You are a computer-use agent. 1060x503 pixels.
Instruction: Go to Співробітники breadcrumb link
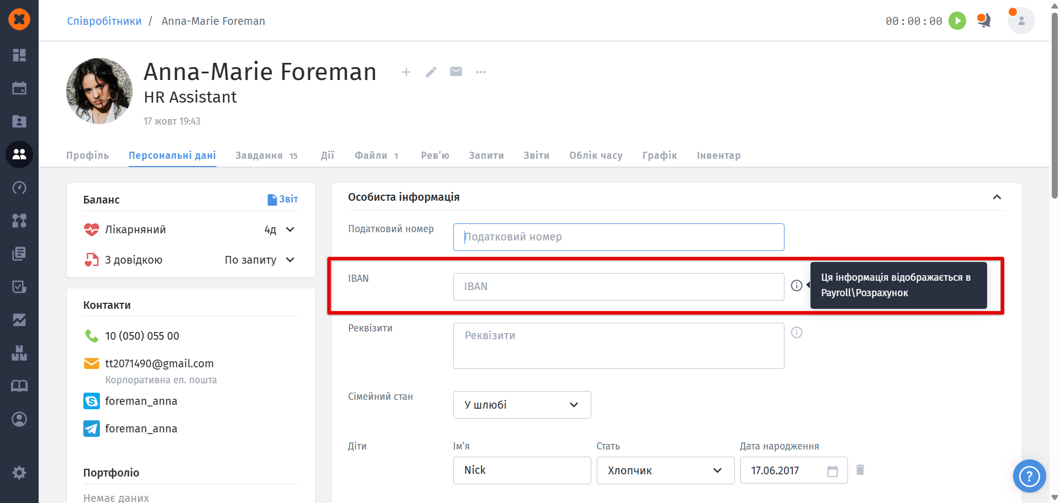tap(104, 21)
